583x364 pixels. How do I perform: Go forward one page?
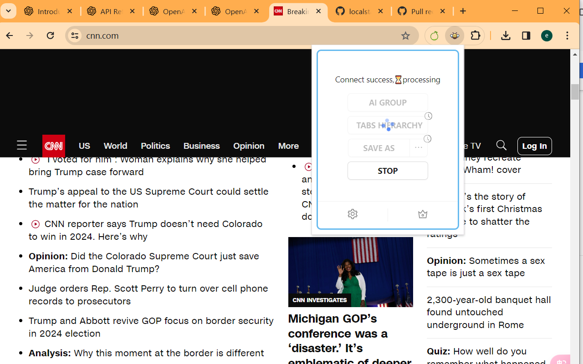click(x=30, y=35)
